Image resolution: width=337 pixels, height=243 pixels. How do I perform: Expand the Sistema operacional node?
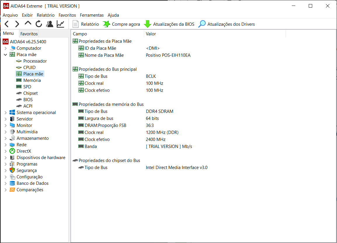coord(6,113)
